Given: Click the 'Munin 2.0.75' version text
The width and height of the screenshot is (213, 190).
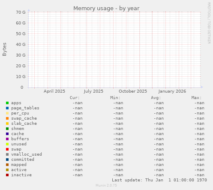Looking at the screenshot, I should [x=106, y=185].
